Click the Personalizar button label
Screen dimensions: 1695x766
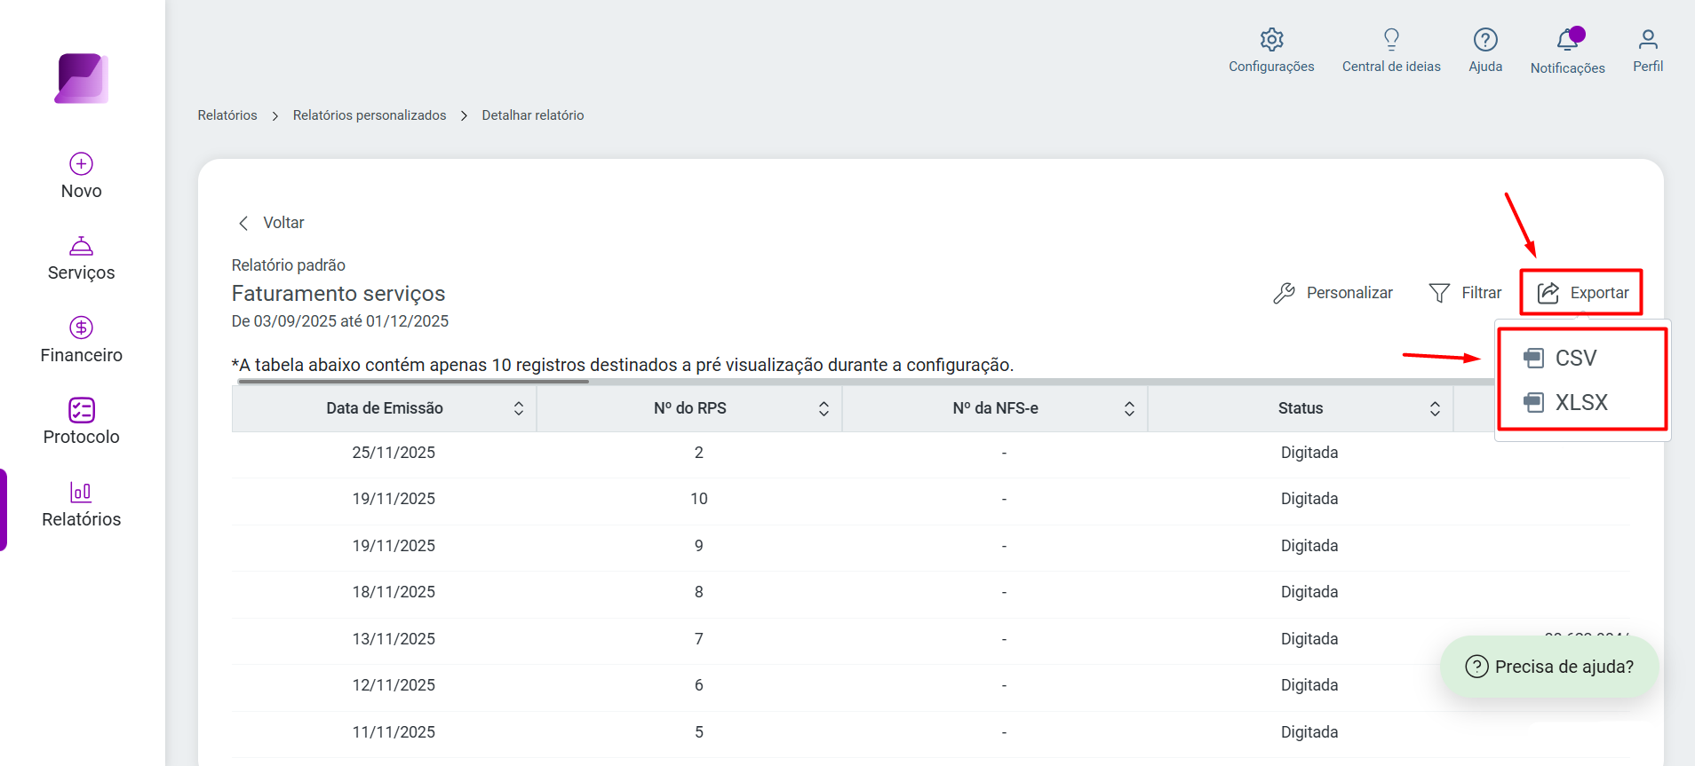pos(1349,293)
